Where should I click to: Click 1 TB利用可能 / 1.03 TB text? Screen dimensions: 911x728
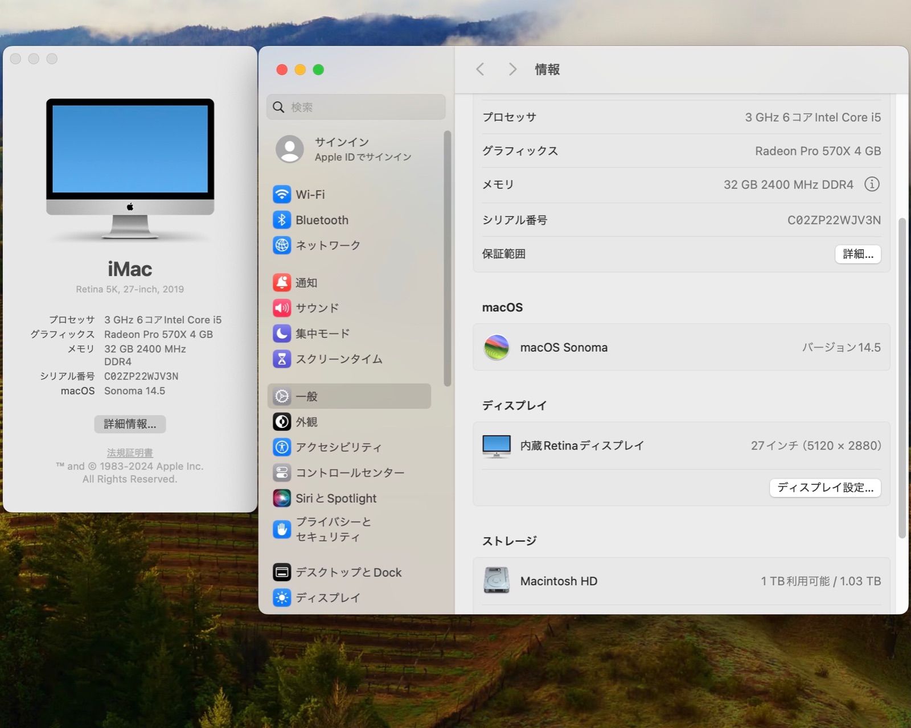[x=821, y=581]
